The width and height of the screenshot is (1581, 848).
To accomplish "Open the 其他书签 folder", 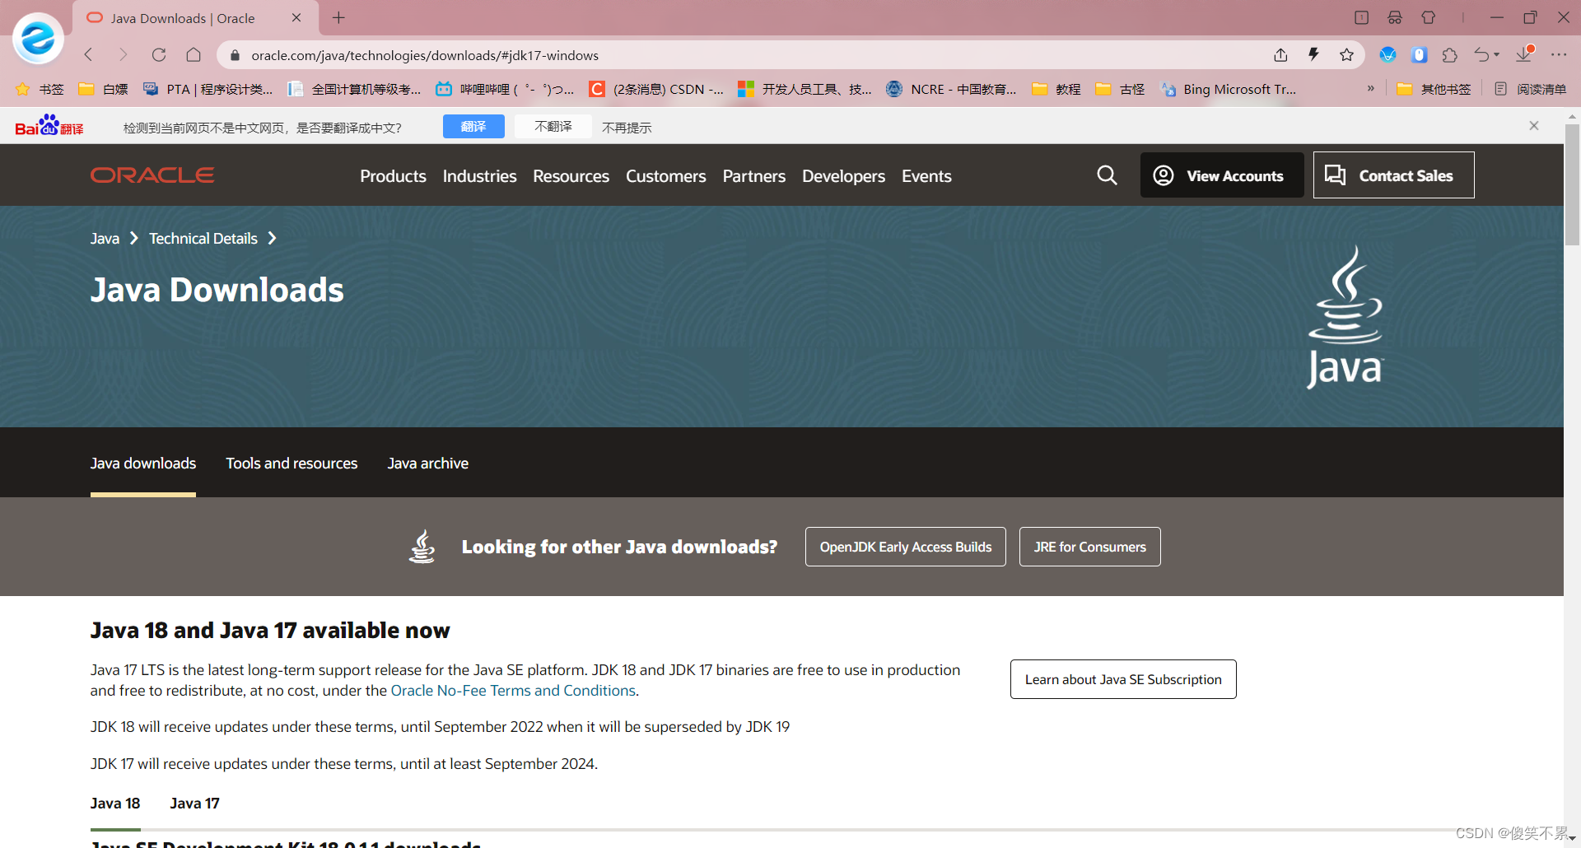I will 1434,89.
